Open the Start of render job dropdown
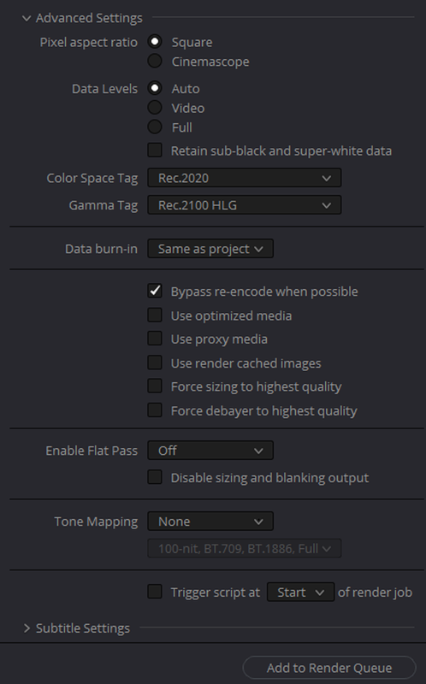This screenshot has width=426, height=684. point(301,592)
